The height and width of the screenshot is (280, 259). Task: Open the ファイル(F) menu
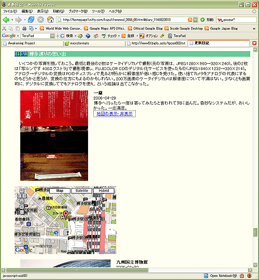coord(10,11)
